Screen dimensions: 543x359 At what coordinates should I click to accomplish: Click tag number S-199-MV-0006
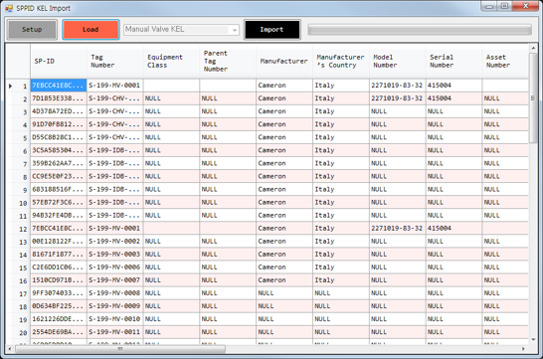pyautogui.click(x=115, y=268)
